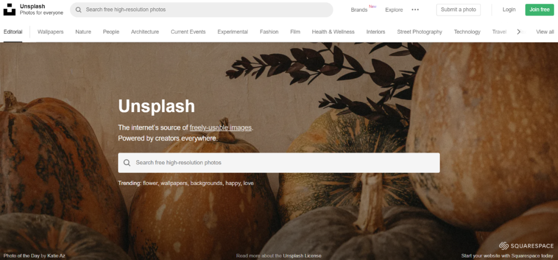Image resolution: width=558 pixels, height=260 pixels.
Task: Click View all categories
Action: (x=545, y=32)
